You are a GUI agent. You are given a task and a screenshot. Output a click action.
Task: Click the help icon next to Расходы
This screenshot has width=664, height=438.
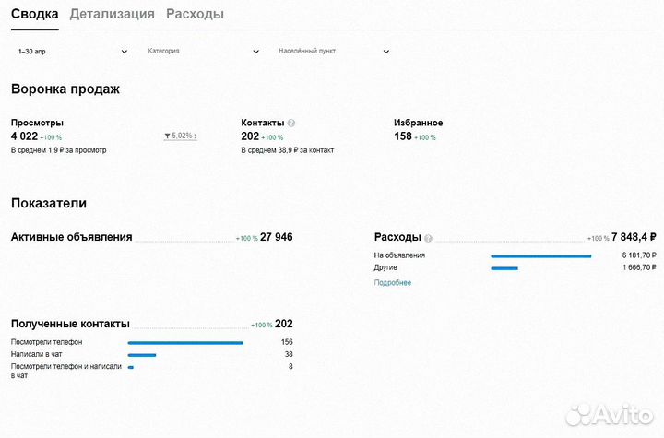pyautogui.click(x=428, y=238)
